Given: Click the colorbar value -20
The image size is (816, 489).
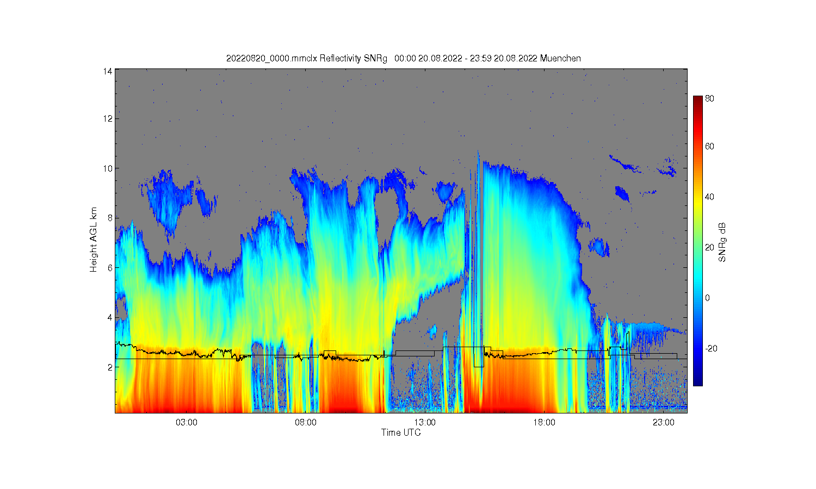Looking at the screenshot, I should click(711, 348).
